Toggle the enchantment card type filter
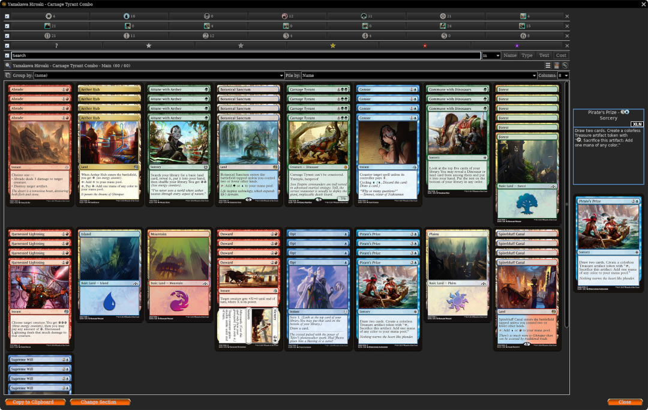 click(287, 26)
